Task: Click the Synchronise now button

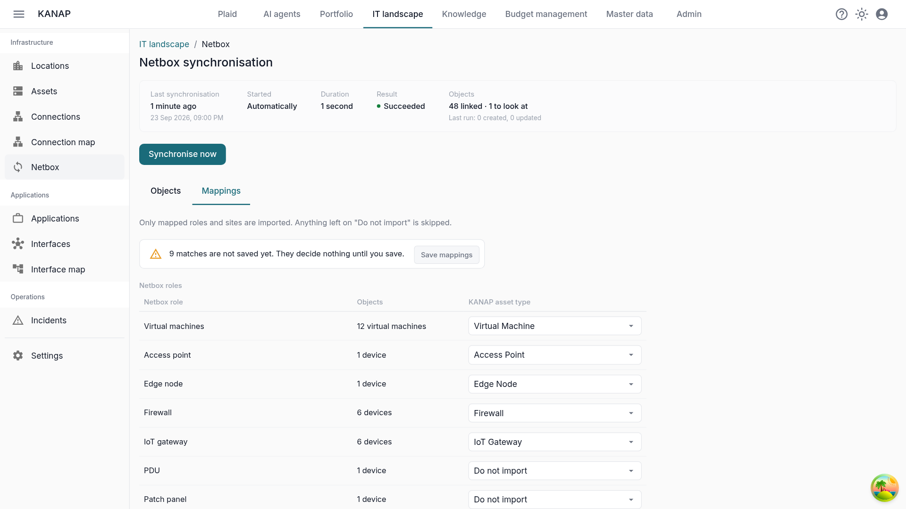Action: click(183, 154)
